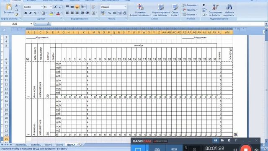Click the Fill down icon in editing group

click(204, 10)
